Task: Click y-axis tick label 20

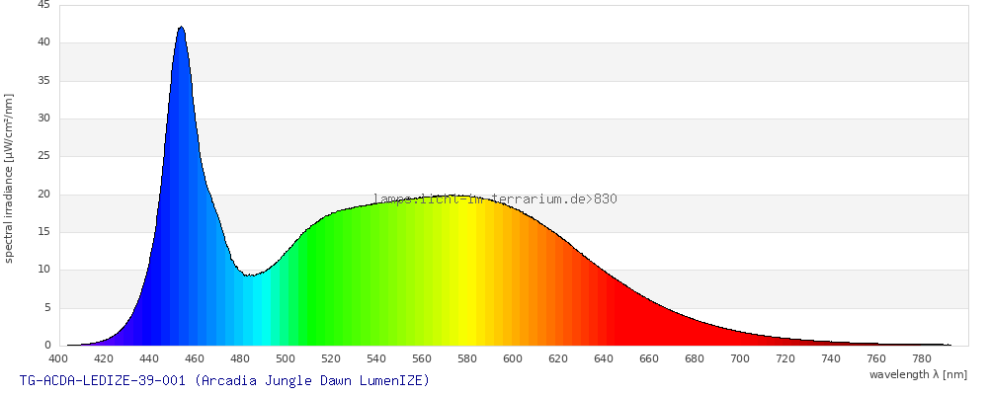Action: pyautogui.click(x=43, y=195)
